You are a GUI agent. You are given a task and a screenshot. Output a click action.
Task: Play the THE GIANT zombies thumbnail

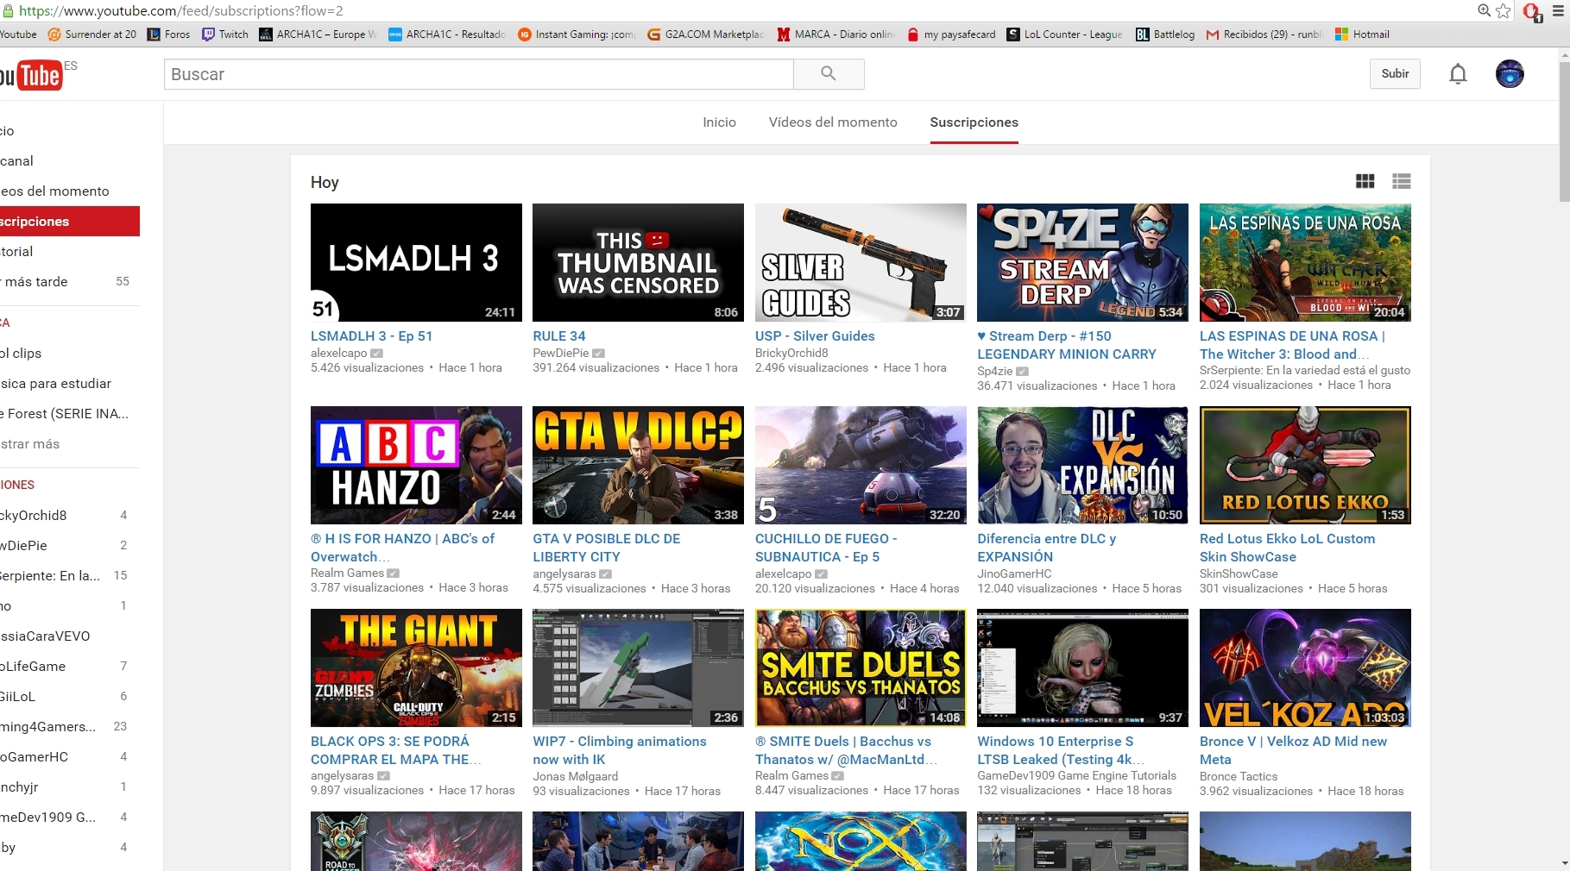(416, 667)
